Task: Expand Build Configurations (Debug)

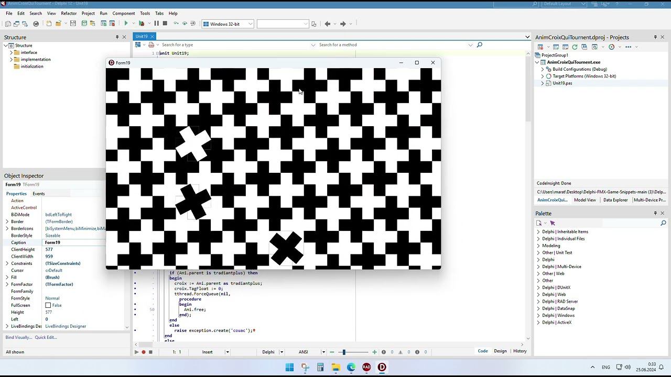Action: click(543, 69)
